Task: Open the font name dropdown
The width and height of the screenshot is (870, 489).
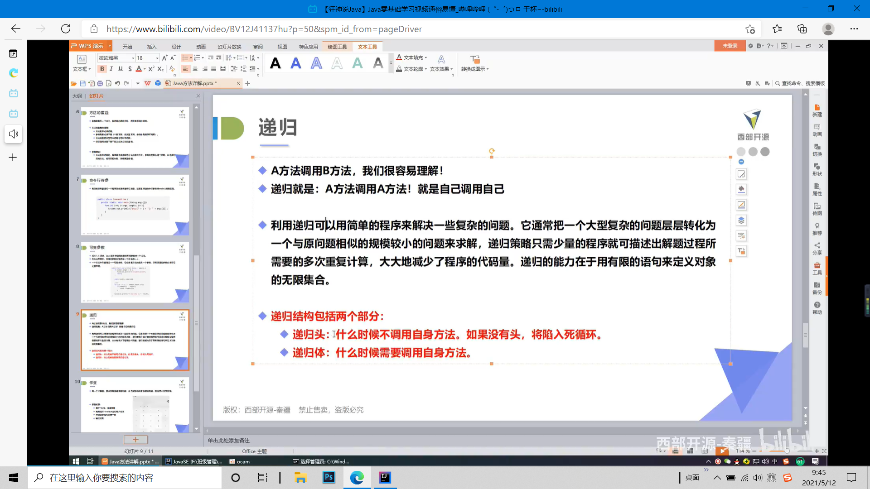Action: [x=133, y=58]
